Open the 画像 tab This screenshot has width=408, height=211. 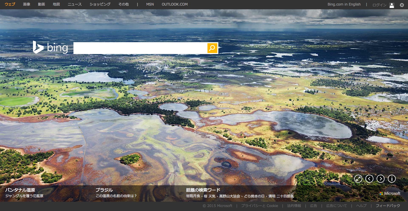pyautogui.click(x=27, y=4)
